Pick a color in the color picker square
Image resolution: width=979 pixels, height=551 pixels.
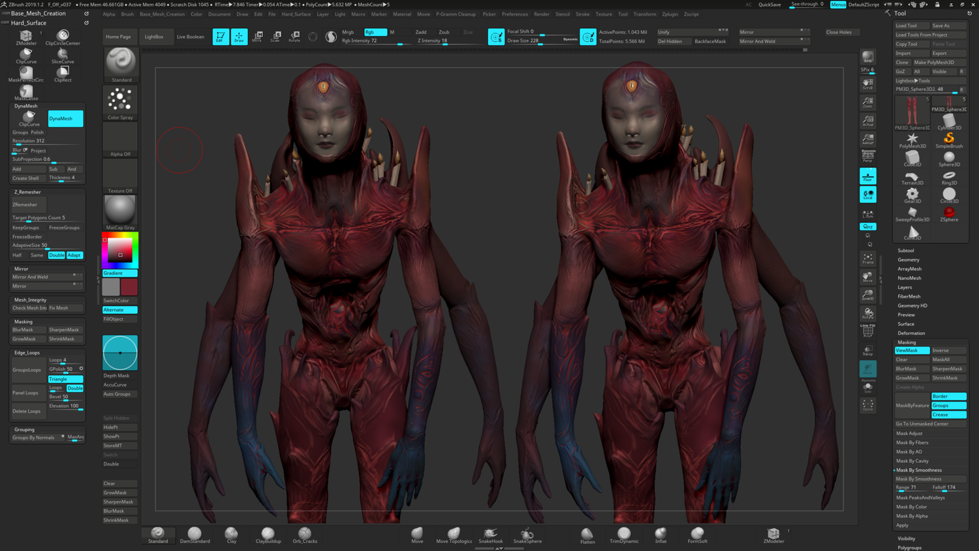click(x=120, y=251)
